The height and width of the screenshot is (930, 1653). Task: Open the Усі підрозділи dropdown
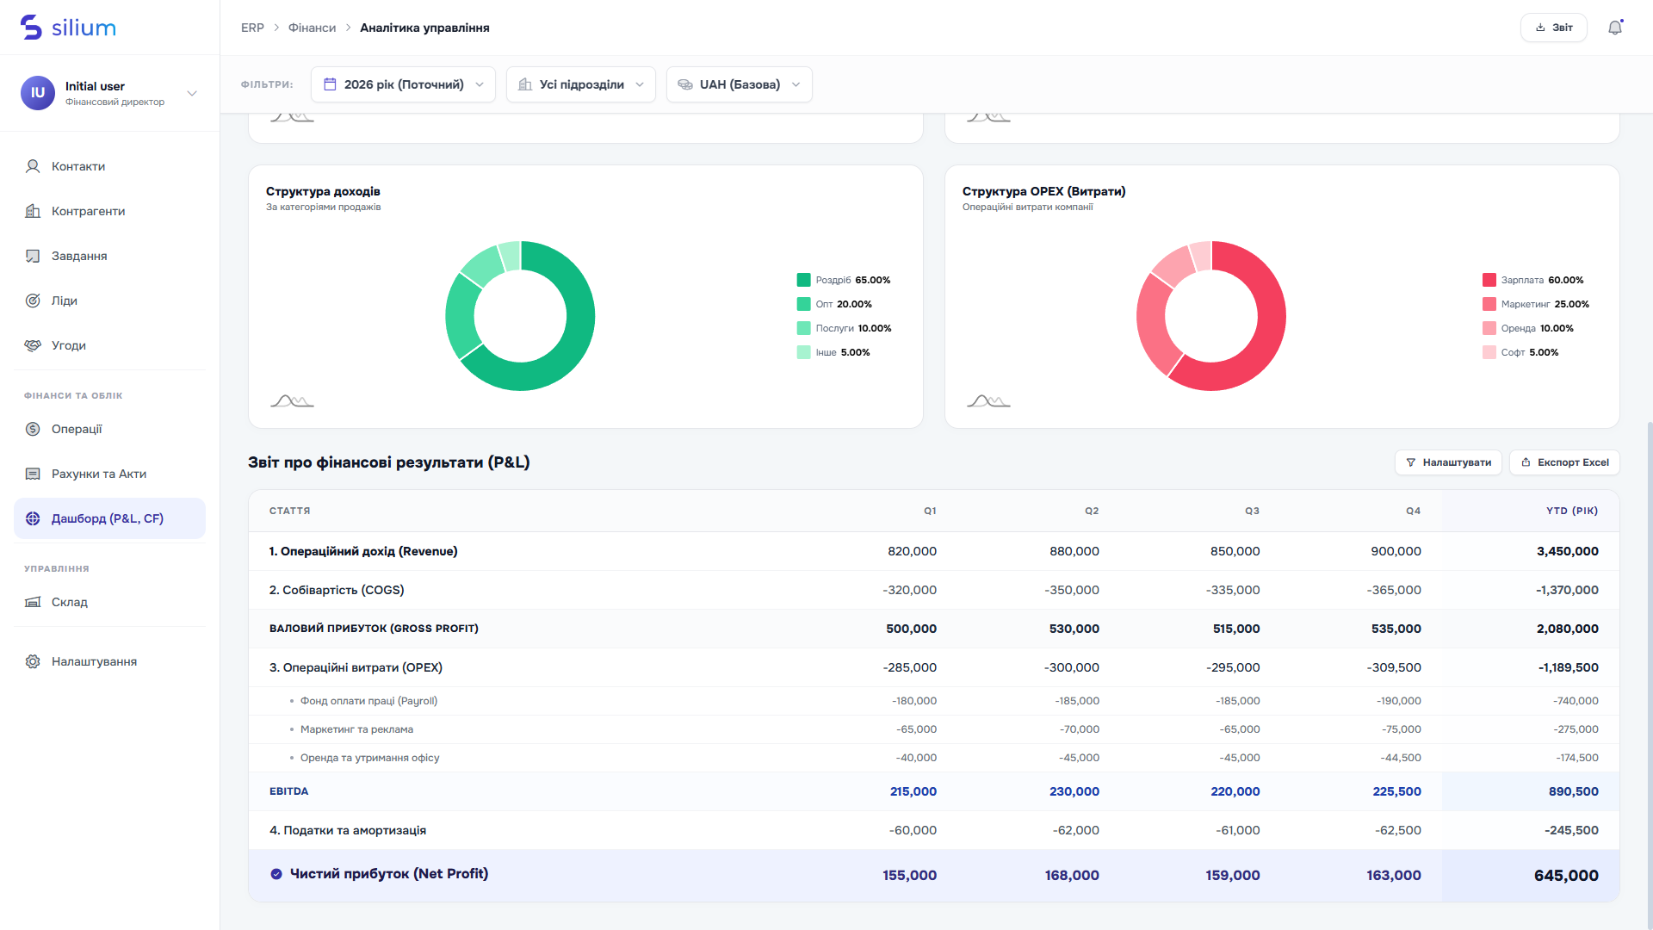pos(581,84)
